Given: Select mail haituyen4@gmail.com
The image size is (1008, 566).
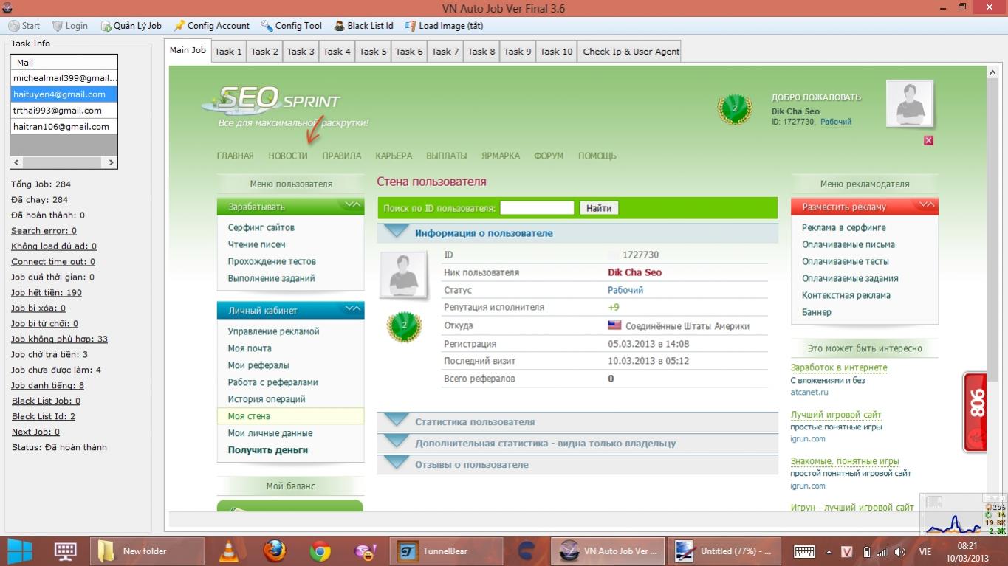Looking at the screenshot, I should pyautogui.click(x=64, y=94).
